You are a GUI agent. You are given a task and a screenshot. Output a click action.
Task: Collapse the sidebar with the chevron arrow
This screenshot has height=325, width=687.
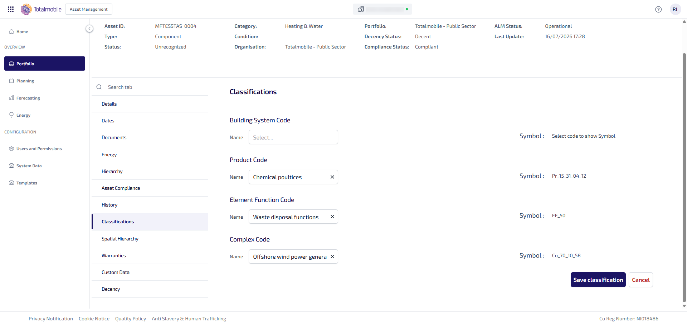point(89,29)
